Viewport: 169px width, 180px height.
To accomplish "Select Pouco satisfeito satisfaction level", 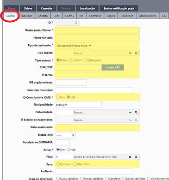I will coord(82,178).
